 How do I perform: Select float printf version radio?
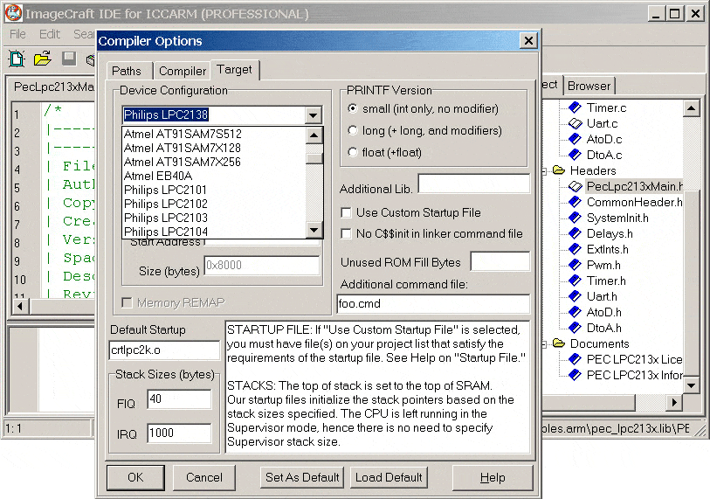click(352, 152)
